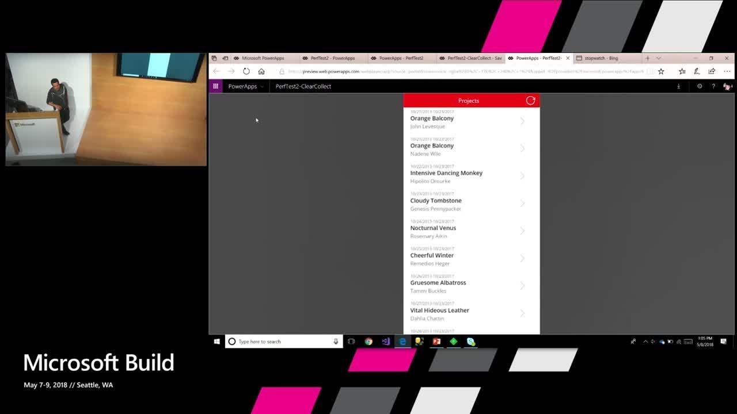Open Orange Balcony by John Levesque chevron
737x414 pixels.
click(x=522, y=121)
